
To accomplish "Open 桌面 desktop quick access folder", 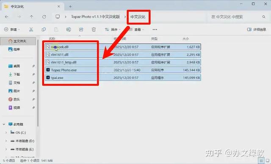I will click(x=14, y=66).
